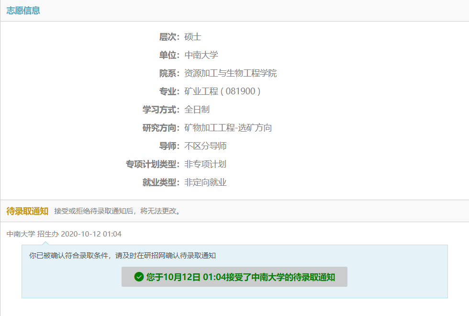
Task: Click the 中南大学 招生办 sender timestamp line
Action: [x=64, y=234]
